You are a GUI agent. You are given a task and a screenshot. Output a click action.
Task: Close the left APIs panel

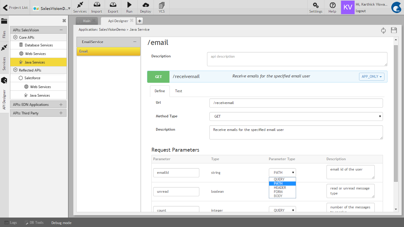[x=64, y=21]
